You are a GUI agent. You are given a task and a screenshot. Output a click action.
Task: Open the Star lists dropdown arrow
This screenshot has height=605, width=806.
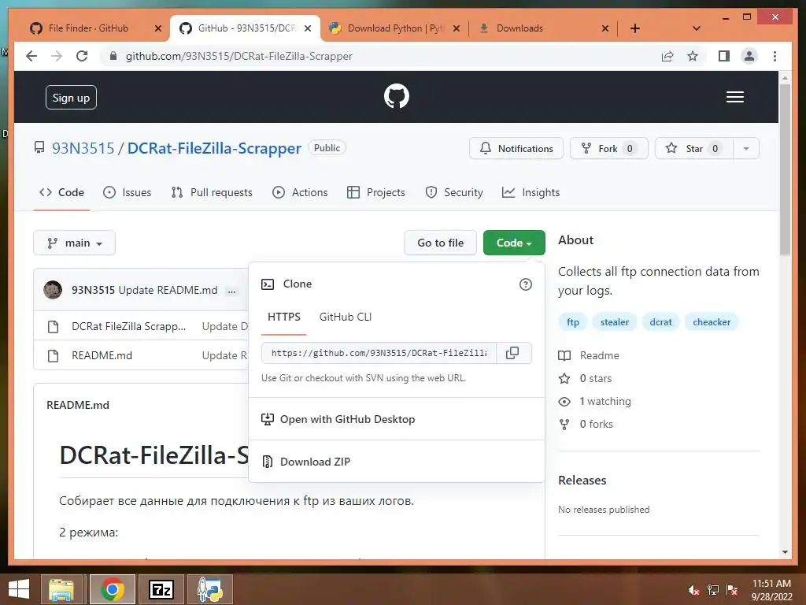point(746,149)
